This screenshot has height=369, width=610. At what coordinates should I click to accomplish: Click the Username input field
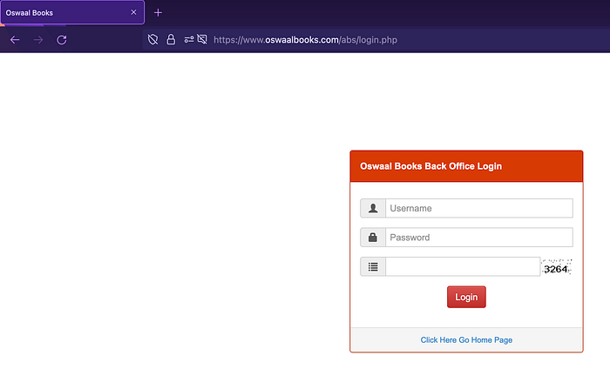(479, 208)
